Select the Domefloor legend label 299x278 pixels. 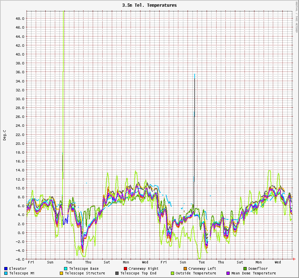[x=258, y=269]
